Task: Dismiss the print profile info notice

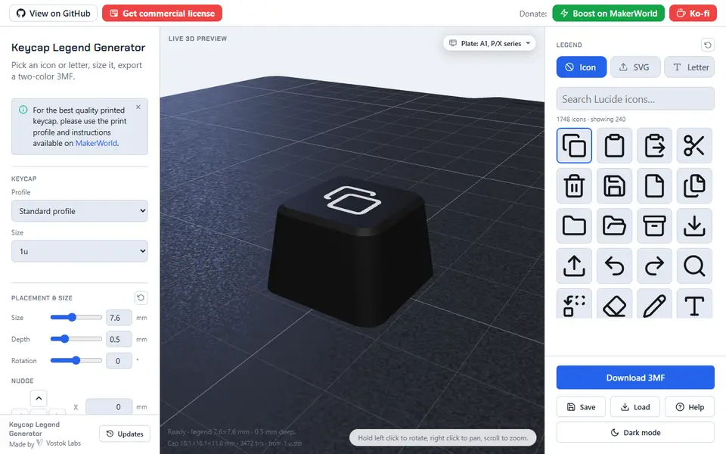Action: pos(138,107)
